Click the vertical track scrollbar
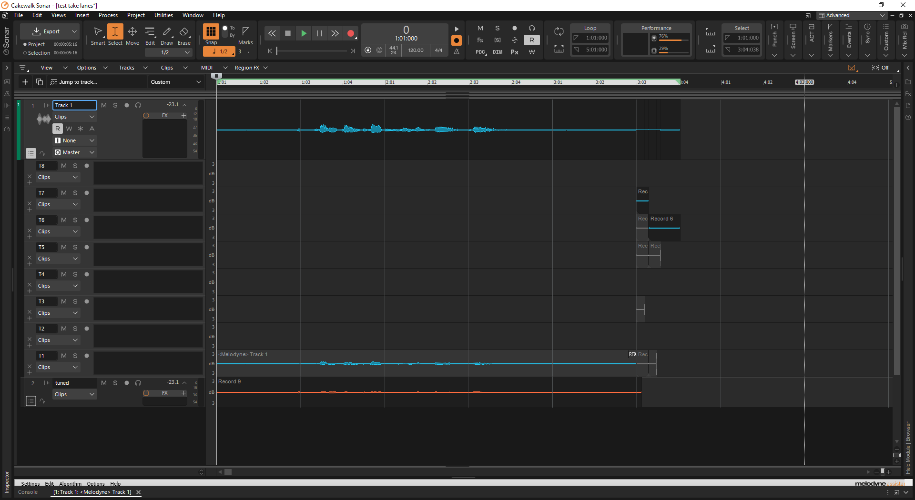915x500 pixels. pos(896,240)
